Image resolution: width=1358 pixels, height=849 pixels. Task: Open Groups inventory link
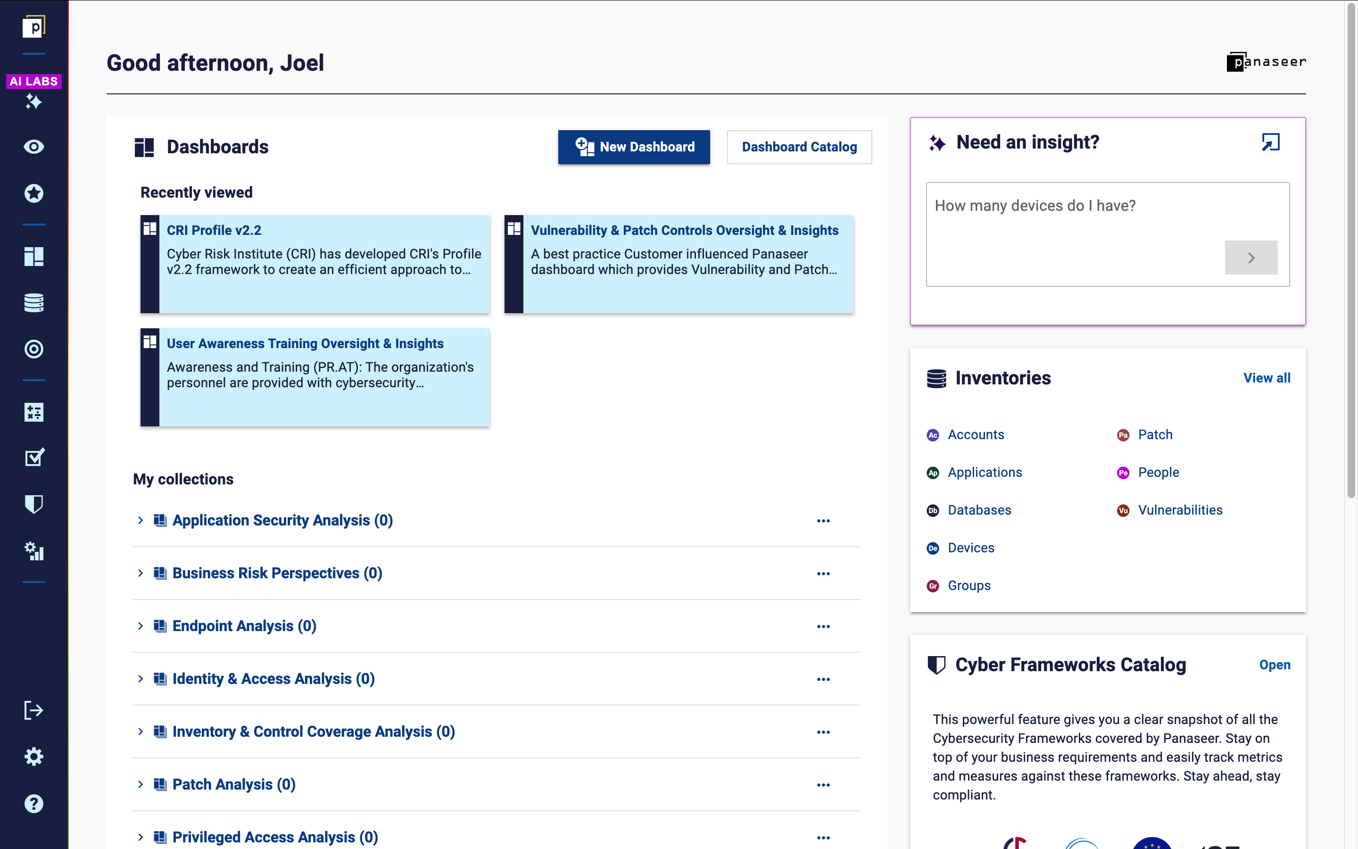969,586
